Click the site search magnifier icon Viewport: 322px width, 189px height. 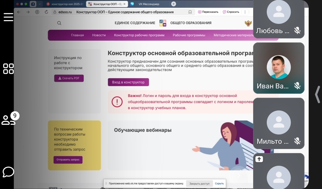[59, 23]
